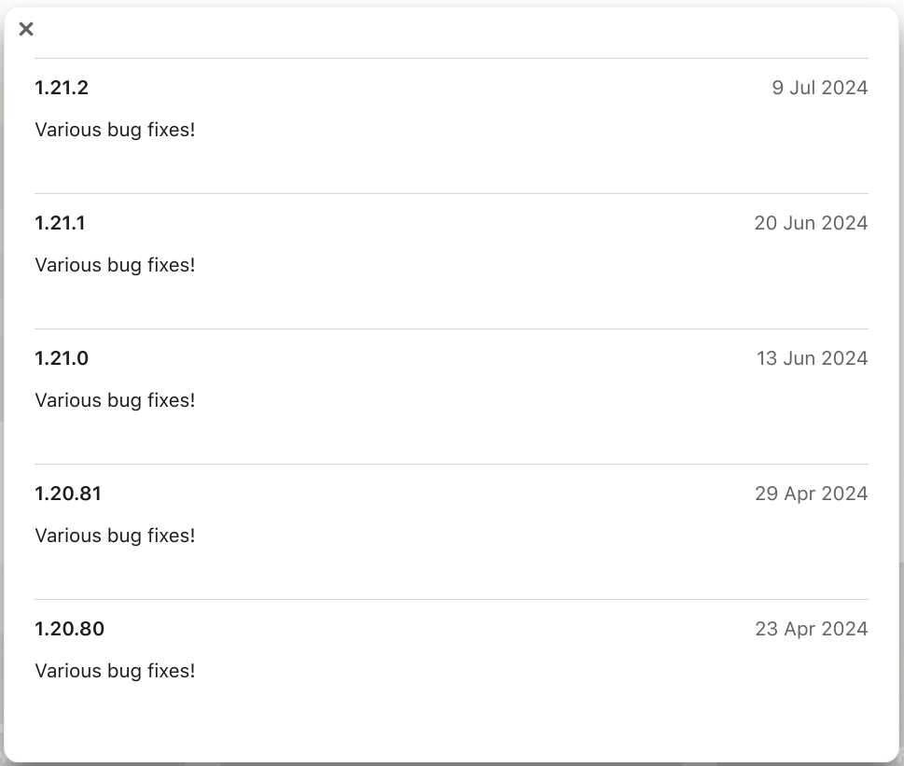Click the divider line above version 1.21.2
The height and width of the screenshot is (766, 904).
pos(452,58)
